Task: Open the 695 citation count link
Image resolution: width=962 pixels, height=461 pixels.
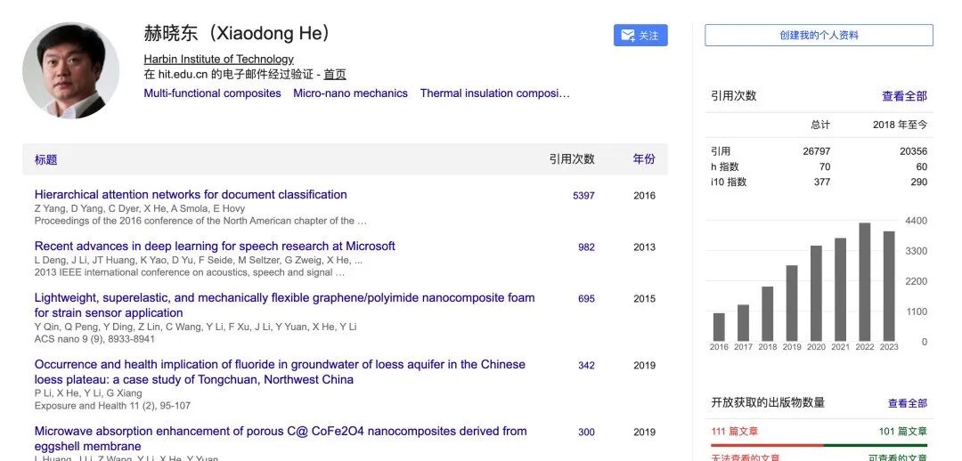Action: tap(586, 298)
